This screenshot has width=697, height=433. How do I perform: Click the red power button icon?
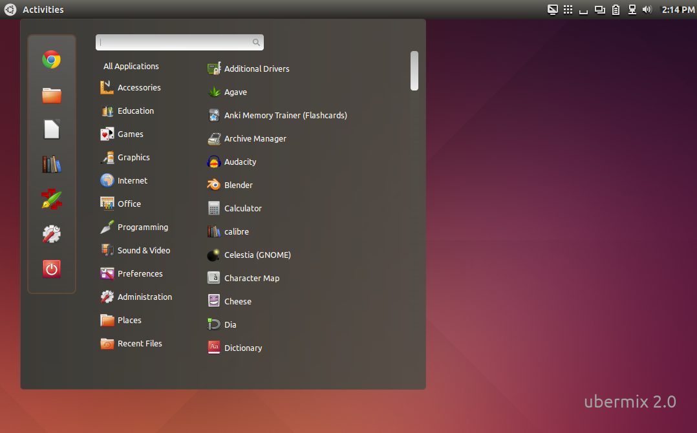pos(52,269)
